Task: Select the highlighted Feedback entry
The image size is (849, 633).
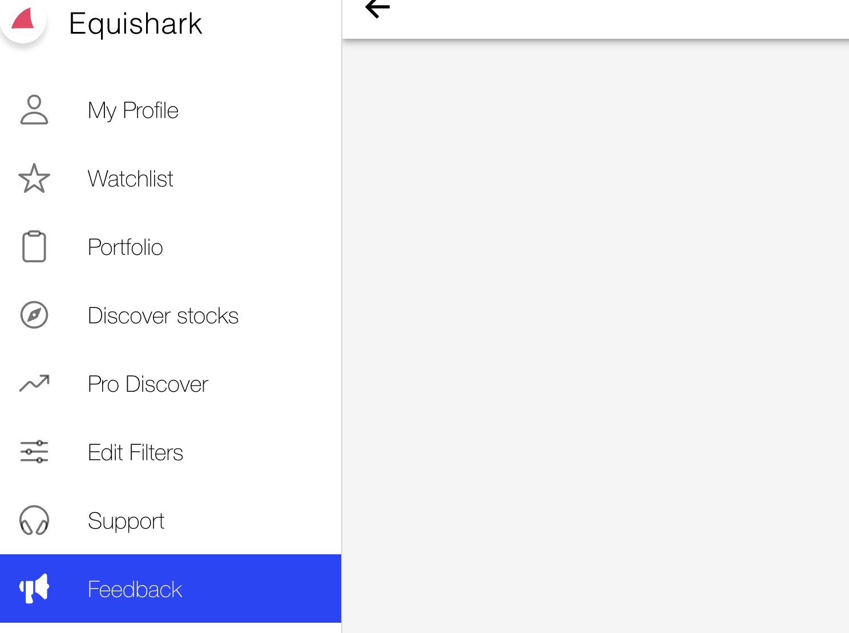Action: tap(135, 589)
